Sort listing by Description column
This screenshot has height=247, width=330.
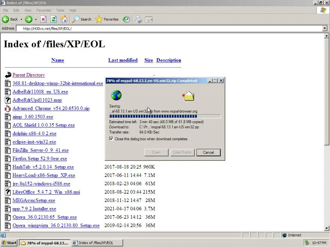[x=169, y=60]
